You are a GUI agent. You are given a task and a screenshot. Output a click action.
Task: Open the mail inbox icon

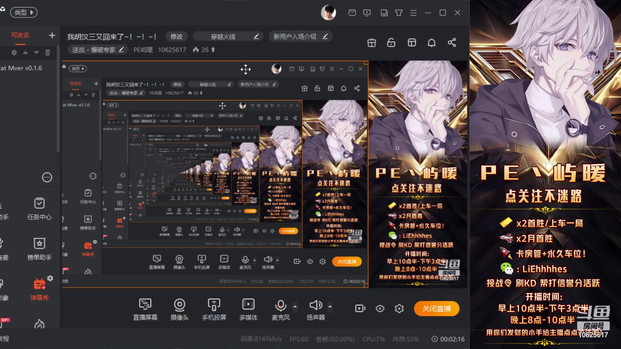(352, 13)
